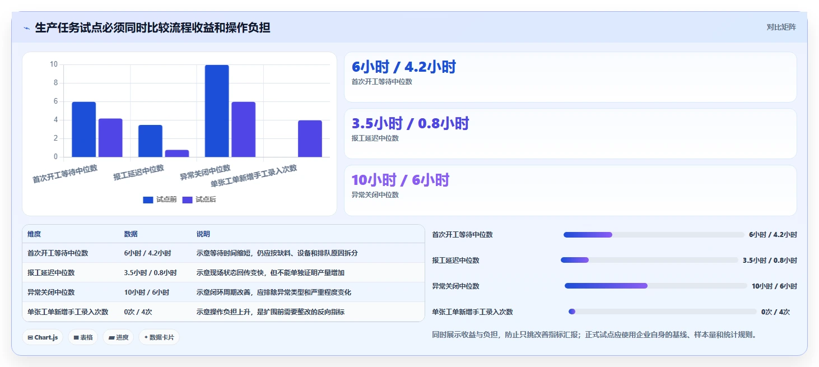819x367 pixels.
Task: Click progress value 6小时 / 4.2小时
Action: click(x=773, y=235)
